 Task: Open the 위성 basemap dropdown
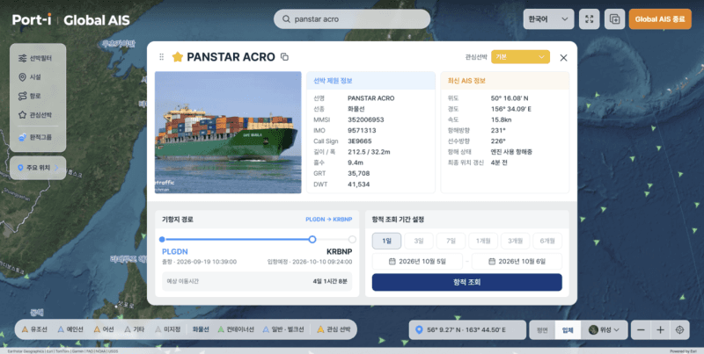[x=604, y=329]
